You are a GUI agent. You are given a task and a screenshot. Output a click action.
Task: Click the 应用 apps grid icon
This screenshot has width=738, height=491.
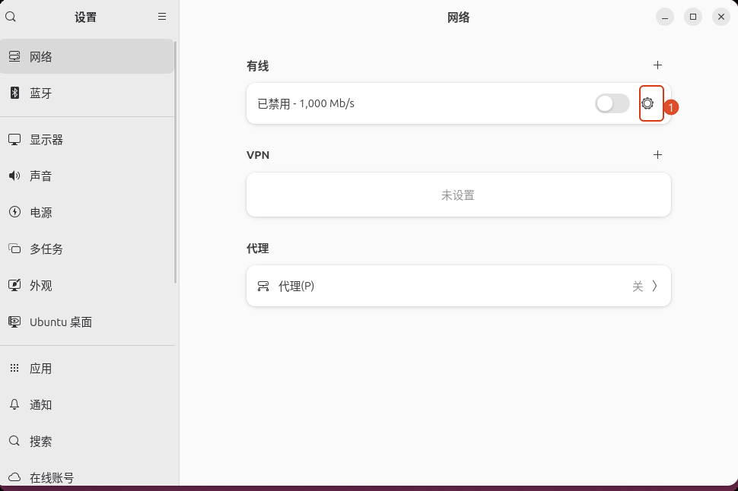[x=14, y=368]
